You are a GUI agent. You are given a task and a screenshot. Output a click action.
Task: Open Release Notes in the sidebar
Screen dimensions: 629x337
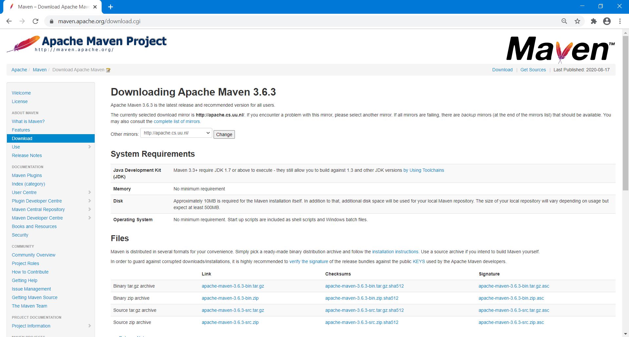[27, 155]
